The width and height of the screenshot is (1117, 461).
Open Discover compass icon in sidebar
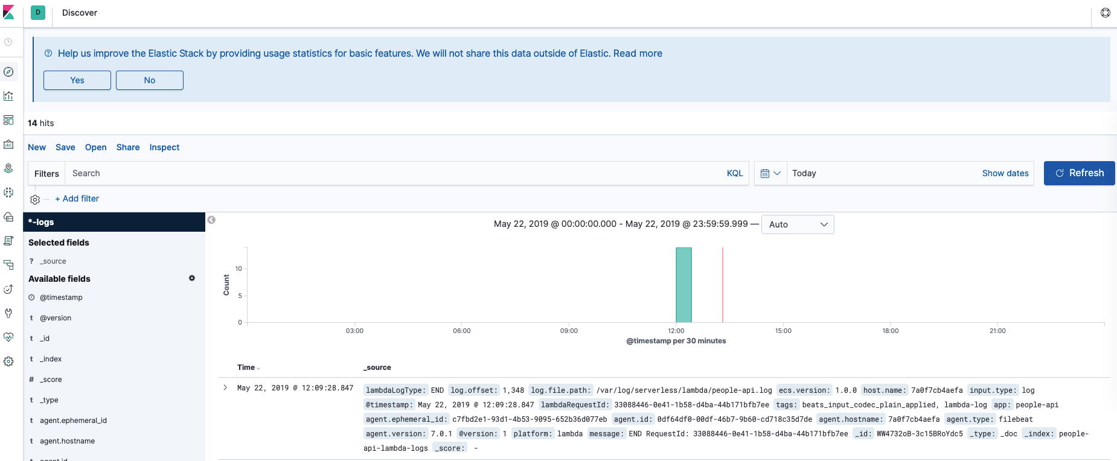click(8, 72)
